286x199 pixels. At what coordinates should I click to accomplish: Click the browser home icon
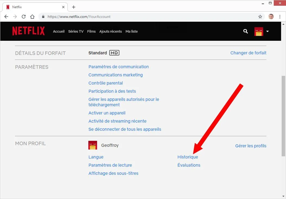pos(32,17)
